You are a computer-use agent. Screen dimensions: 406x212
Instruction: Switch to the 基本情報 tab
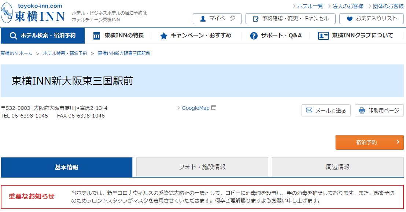[67, 167]
